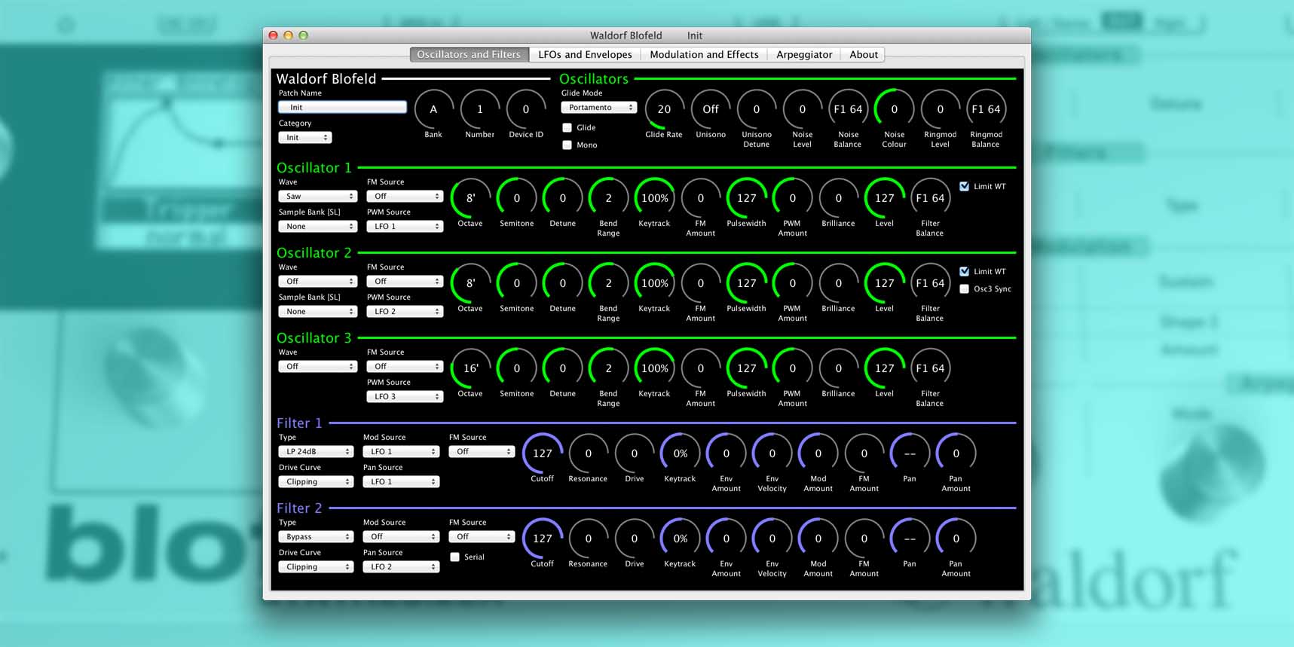
Task: Click Filter 1 Pan knob
Action: coord(910,453)
